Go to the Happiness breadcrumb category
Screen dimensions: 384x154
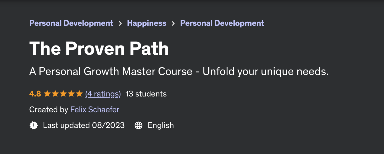coord(147,23)
